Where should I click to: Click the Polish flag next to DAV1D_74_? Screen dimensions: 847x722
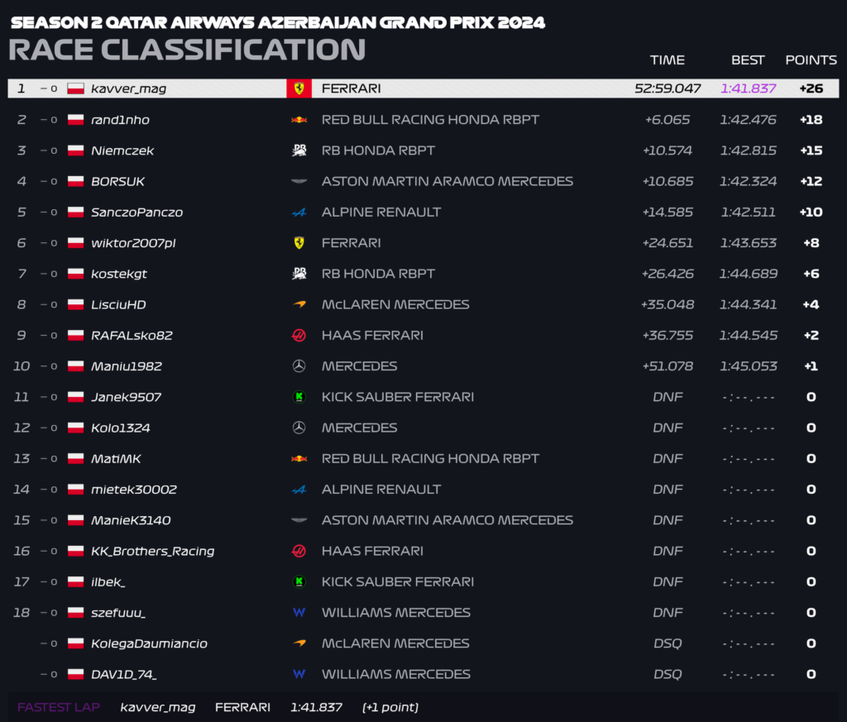(75, 674)
